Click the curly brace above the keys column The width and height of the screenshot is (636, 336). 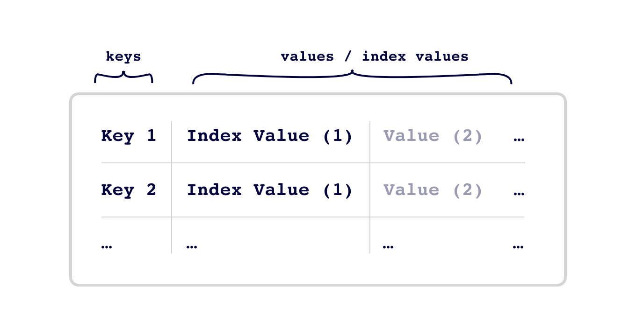point(124,77)
